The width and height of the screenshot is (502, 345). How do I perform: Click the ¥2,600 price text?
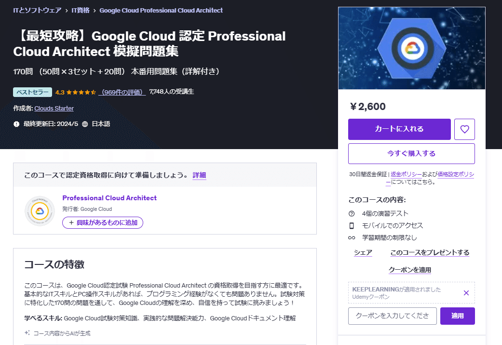click(367, 106)
